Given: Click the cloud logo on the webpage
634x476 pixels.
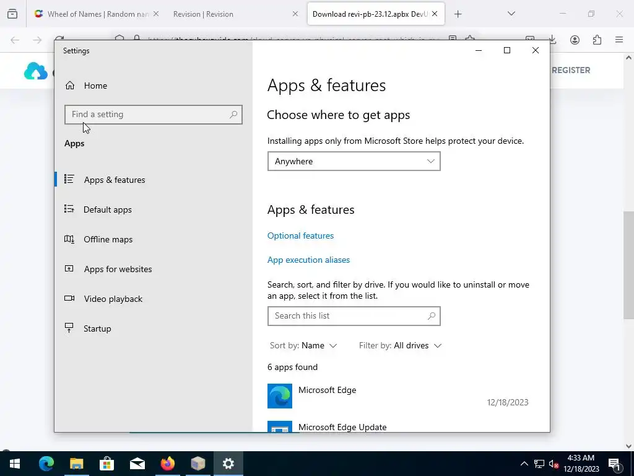Looking at the screenshot, I should pyautogui.click(x=35, y=71).
